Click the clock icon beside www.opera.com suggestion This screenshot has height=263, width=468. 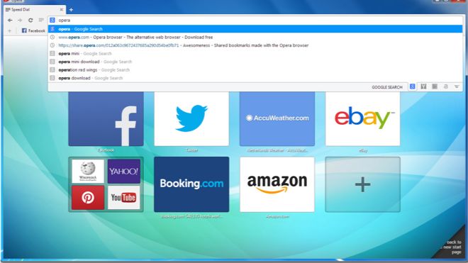tap(52, 38)
